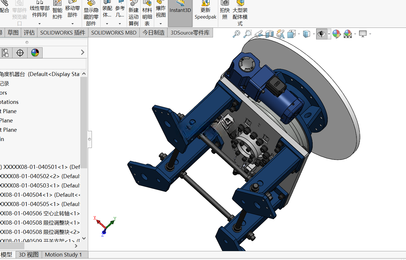Open the DisplayManager tab with color sphere
Screen dimensions: 406x260
[35, 53]
